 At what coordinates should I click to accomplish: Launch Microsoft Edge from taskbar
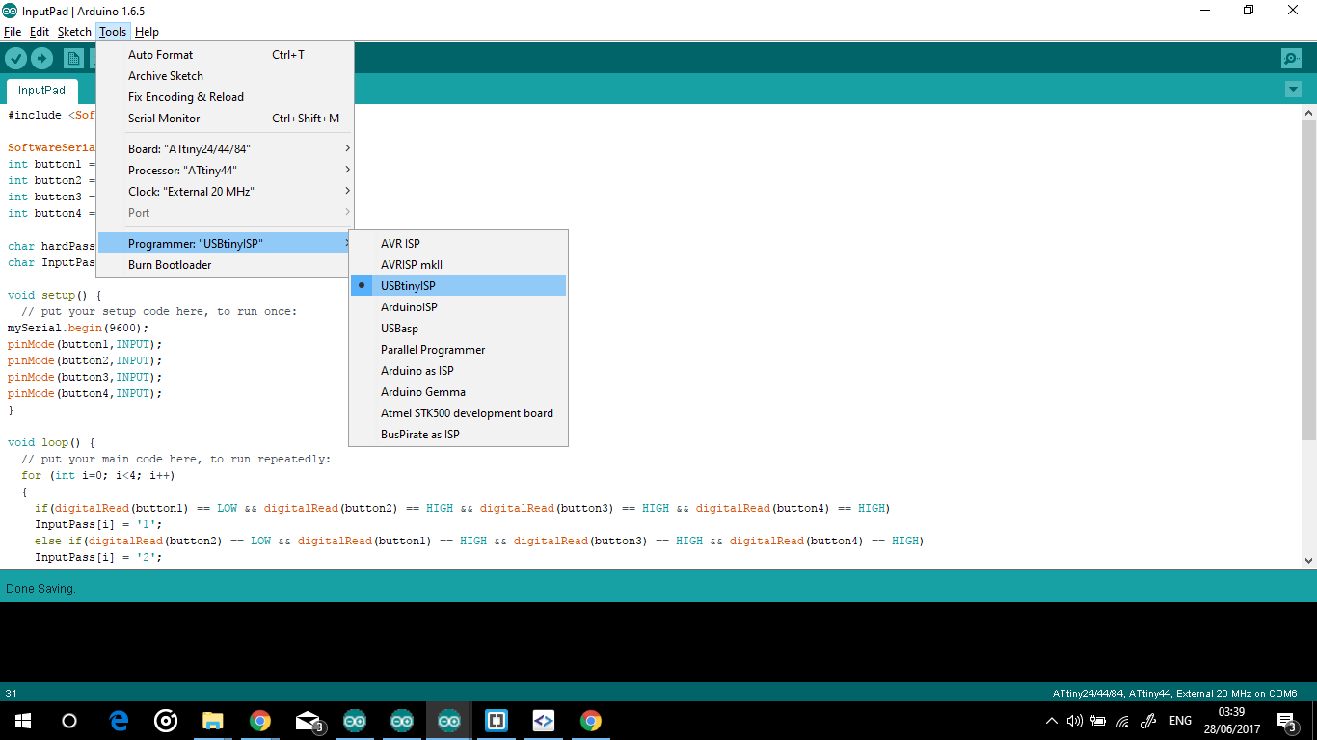[119, 721]
